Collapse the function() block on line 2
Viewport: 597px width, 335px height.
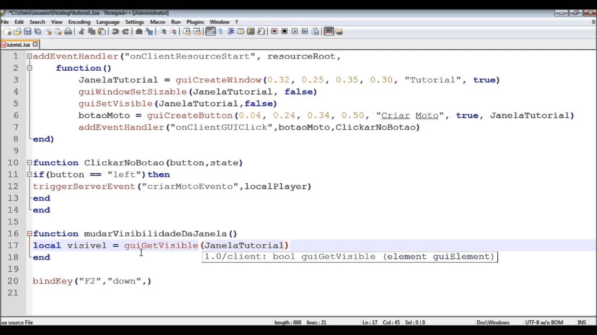[x=29, y=68]
